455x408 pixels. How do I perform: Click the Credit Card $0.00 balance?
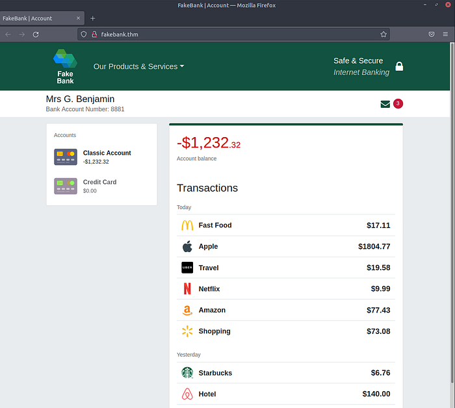coord(90,191)
